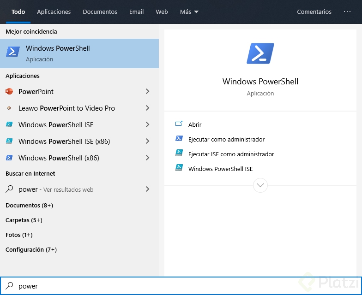Expand the Más filter dropdown
Image resolution: width=362 pixels, height=295 pixels.
189,12
